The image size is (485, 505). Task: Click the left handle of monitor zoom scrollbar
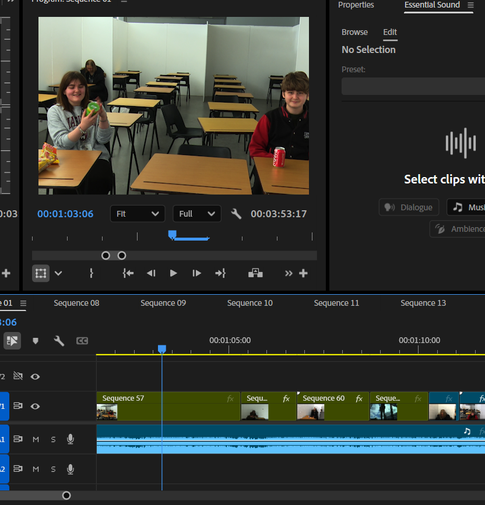106,256
